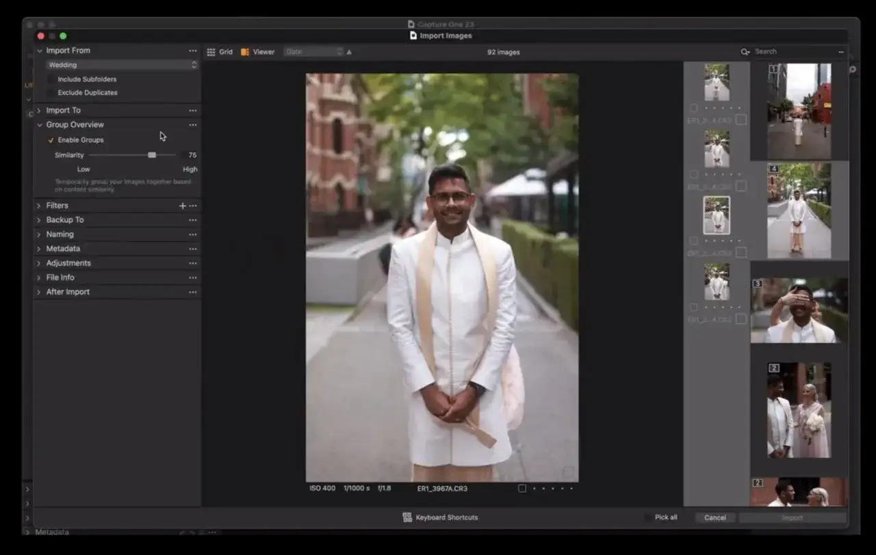The width and height of the screenshot is (876, 555).
Task: Switch to Grid view
Action: click(x=220, y=52)
